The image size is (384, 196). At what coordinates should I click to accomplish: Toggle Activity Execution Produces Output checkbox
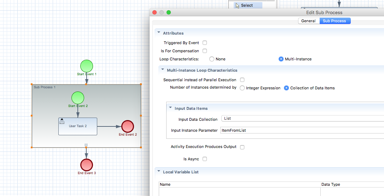tap(242, 147)
